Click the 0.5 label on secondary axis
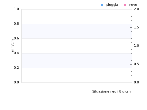 click(x=136, y=64)
